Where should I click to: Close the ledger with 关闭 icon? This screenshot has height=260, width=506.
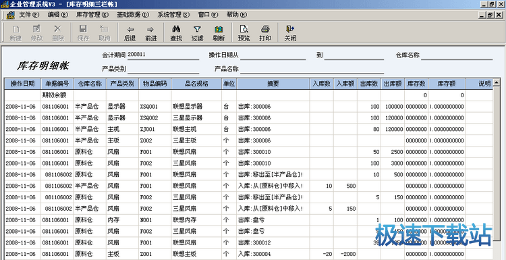290,33
